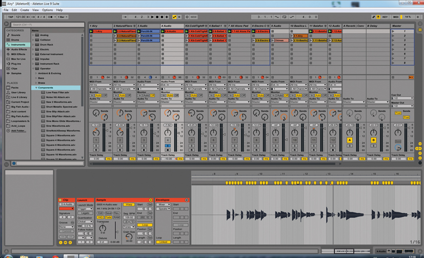Screen dimensions: 424x258
Task: Start playback with the transport Play button
Action: pos(152,17)
